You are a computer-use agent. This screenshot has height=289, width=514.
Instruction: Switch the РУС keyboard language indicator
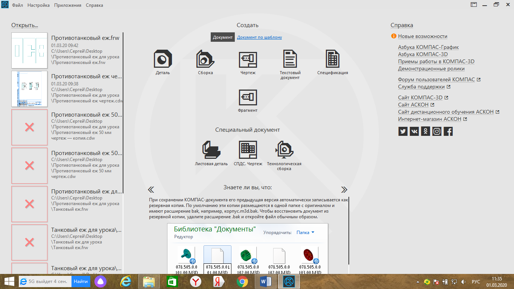point(476,281)
